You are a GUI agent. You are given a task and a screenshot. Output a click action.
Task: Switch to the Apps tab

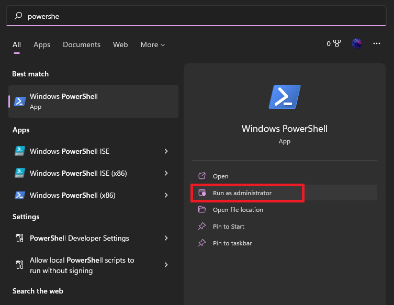click(42, 44)
